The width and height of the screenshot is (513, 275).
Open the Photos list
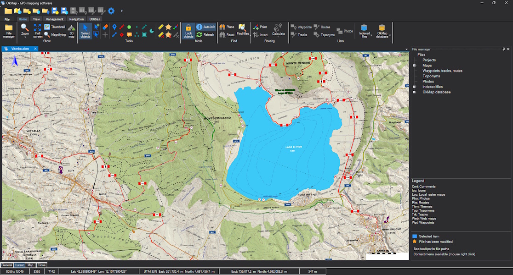(345, 31)
